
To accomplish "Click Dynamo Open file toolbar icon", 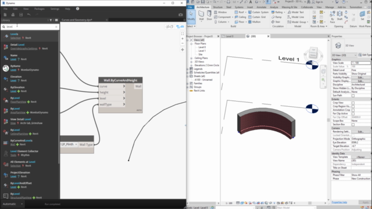I will (13, 15).
